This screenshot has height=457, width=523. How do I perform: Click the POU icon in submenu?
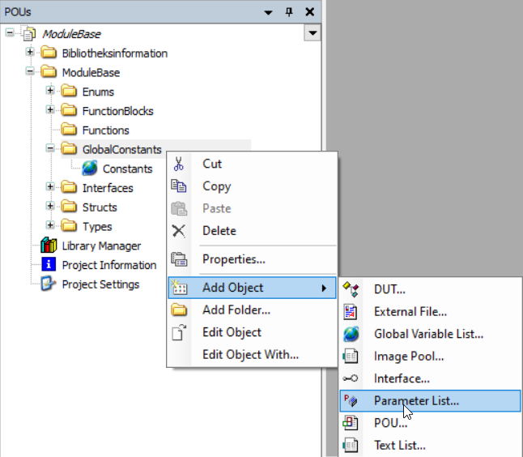[351, 423]
